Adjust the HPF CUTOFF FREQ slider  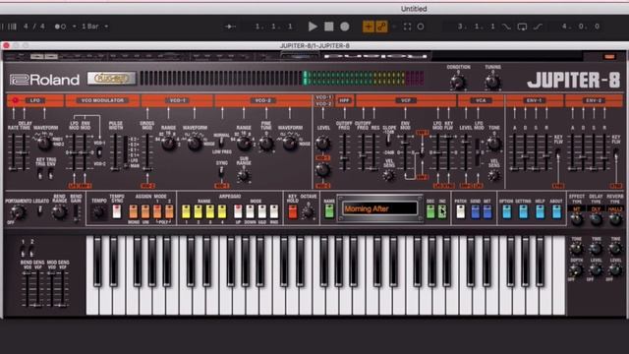click(x=344, y=151)
